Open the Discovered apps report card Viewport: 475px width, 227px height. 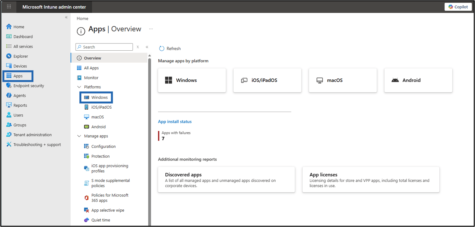[x=226, y=179]
